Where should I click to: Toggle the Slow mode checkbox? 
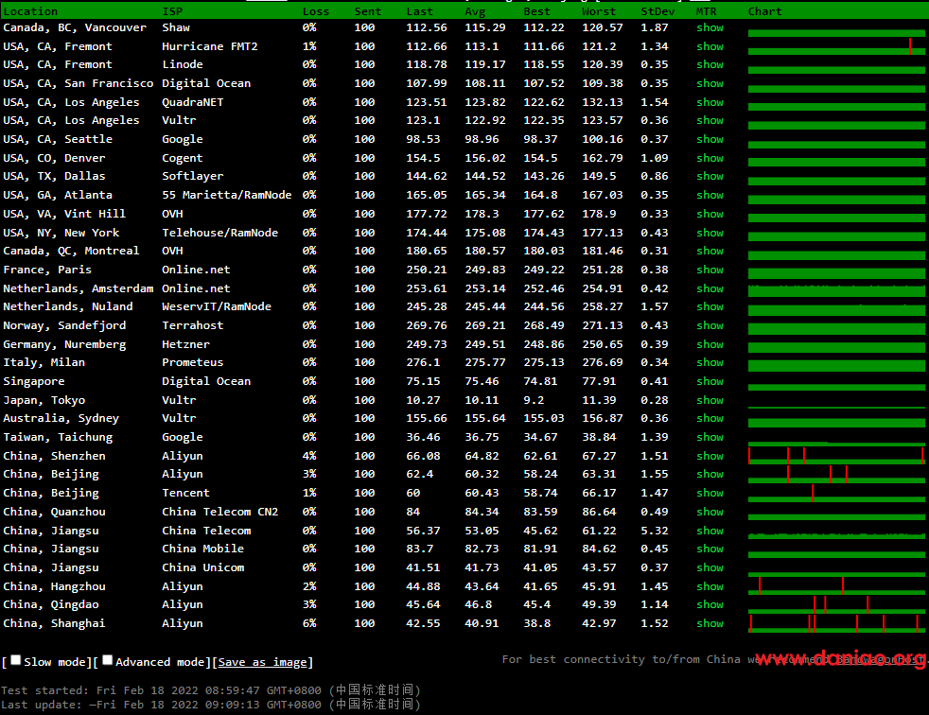(16, 660)
